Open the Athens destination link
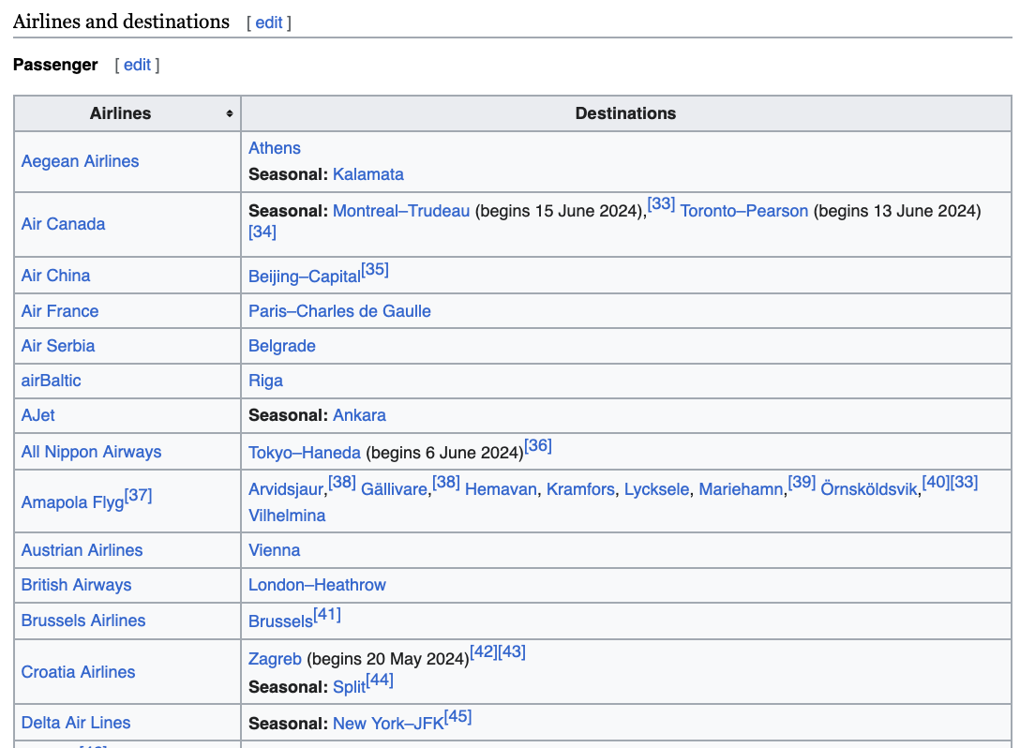Viewport: 1020px width, 748px height. pyautogui.click(x=275, y=148)
